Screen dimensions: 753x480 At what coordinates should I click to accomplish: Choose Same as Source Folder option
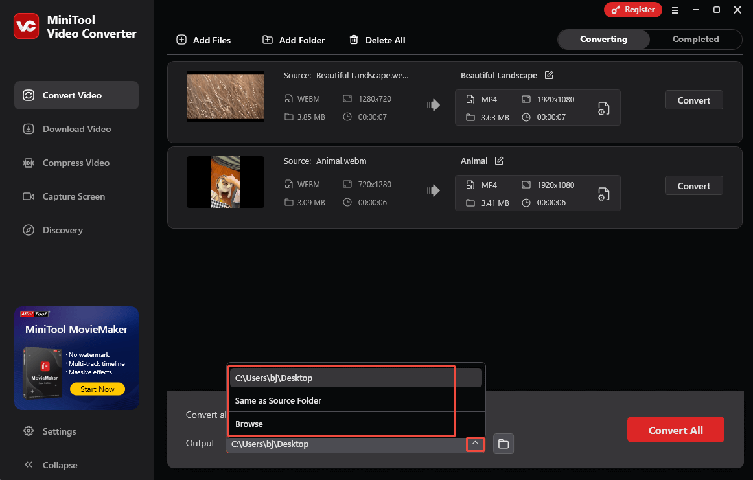click(355, 400)
